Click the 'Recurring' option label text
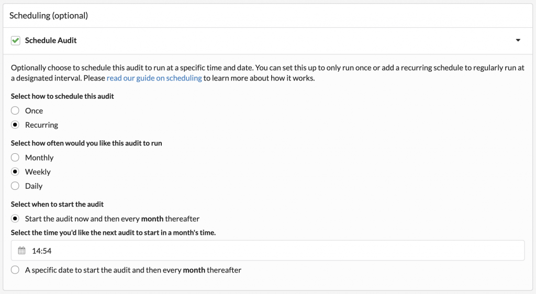The width and height of the screenshot is (536, 294). 41,125
